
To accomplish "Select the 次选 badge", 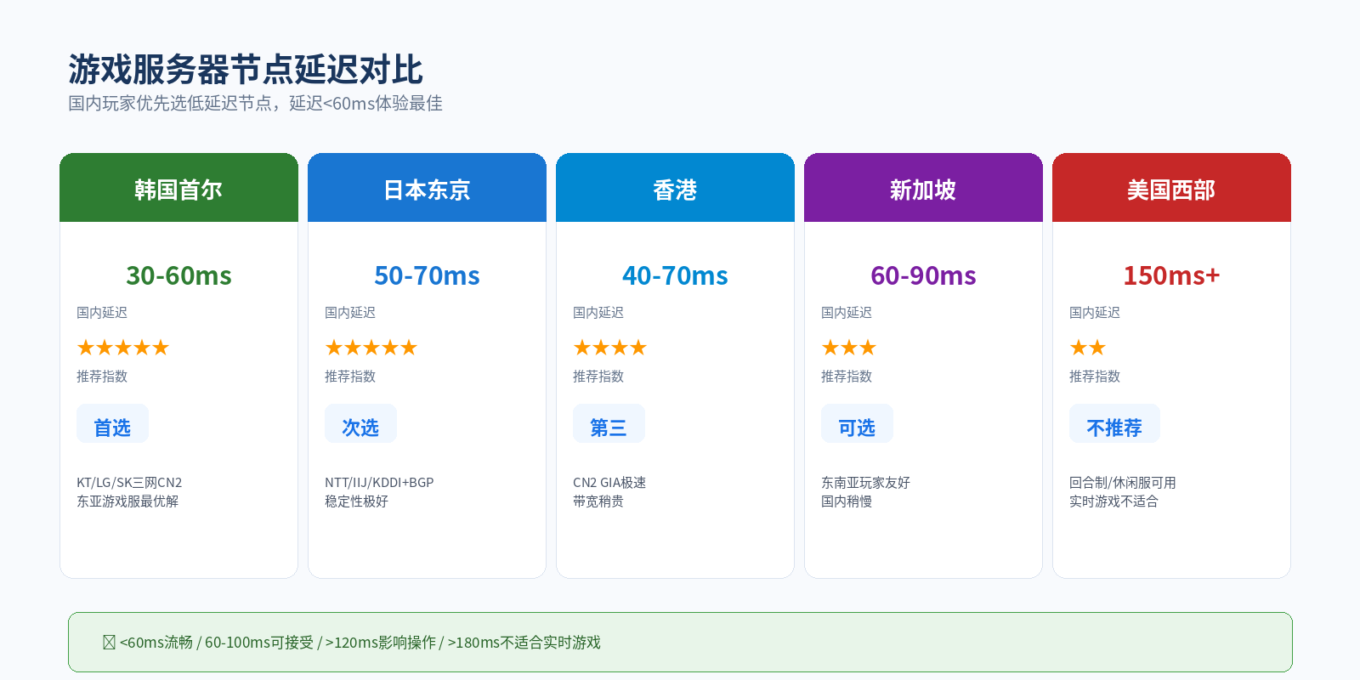I will coord(360,423).
